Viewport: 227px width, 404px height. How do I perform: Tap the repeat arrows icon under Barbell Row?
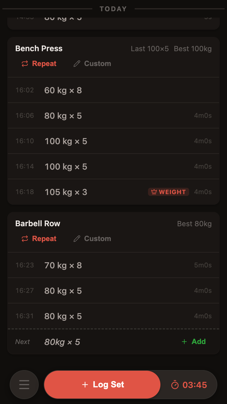click(x=25, y=239)
